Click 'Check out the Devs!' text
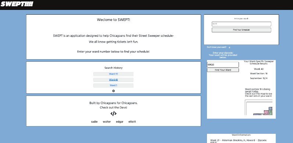Screen dimensions: 293x143 pos(114,107)
